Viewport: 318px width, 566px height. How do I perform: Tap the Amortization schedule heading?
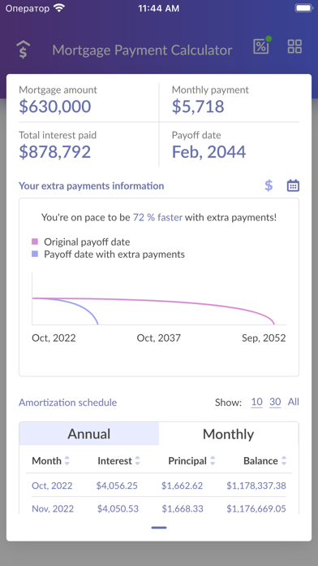coord(67,403)
